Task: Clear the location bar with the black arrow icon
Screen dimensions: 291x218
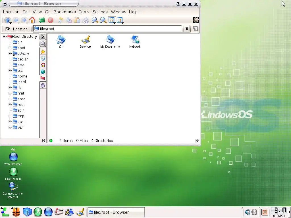Action: tap(8, 29)
